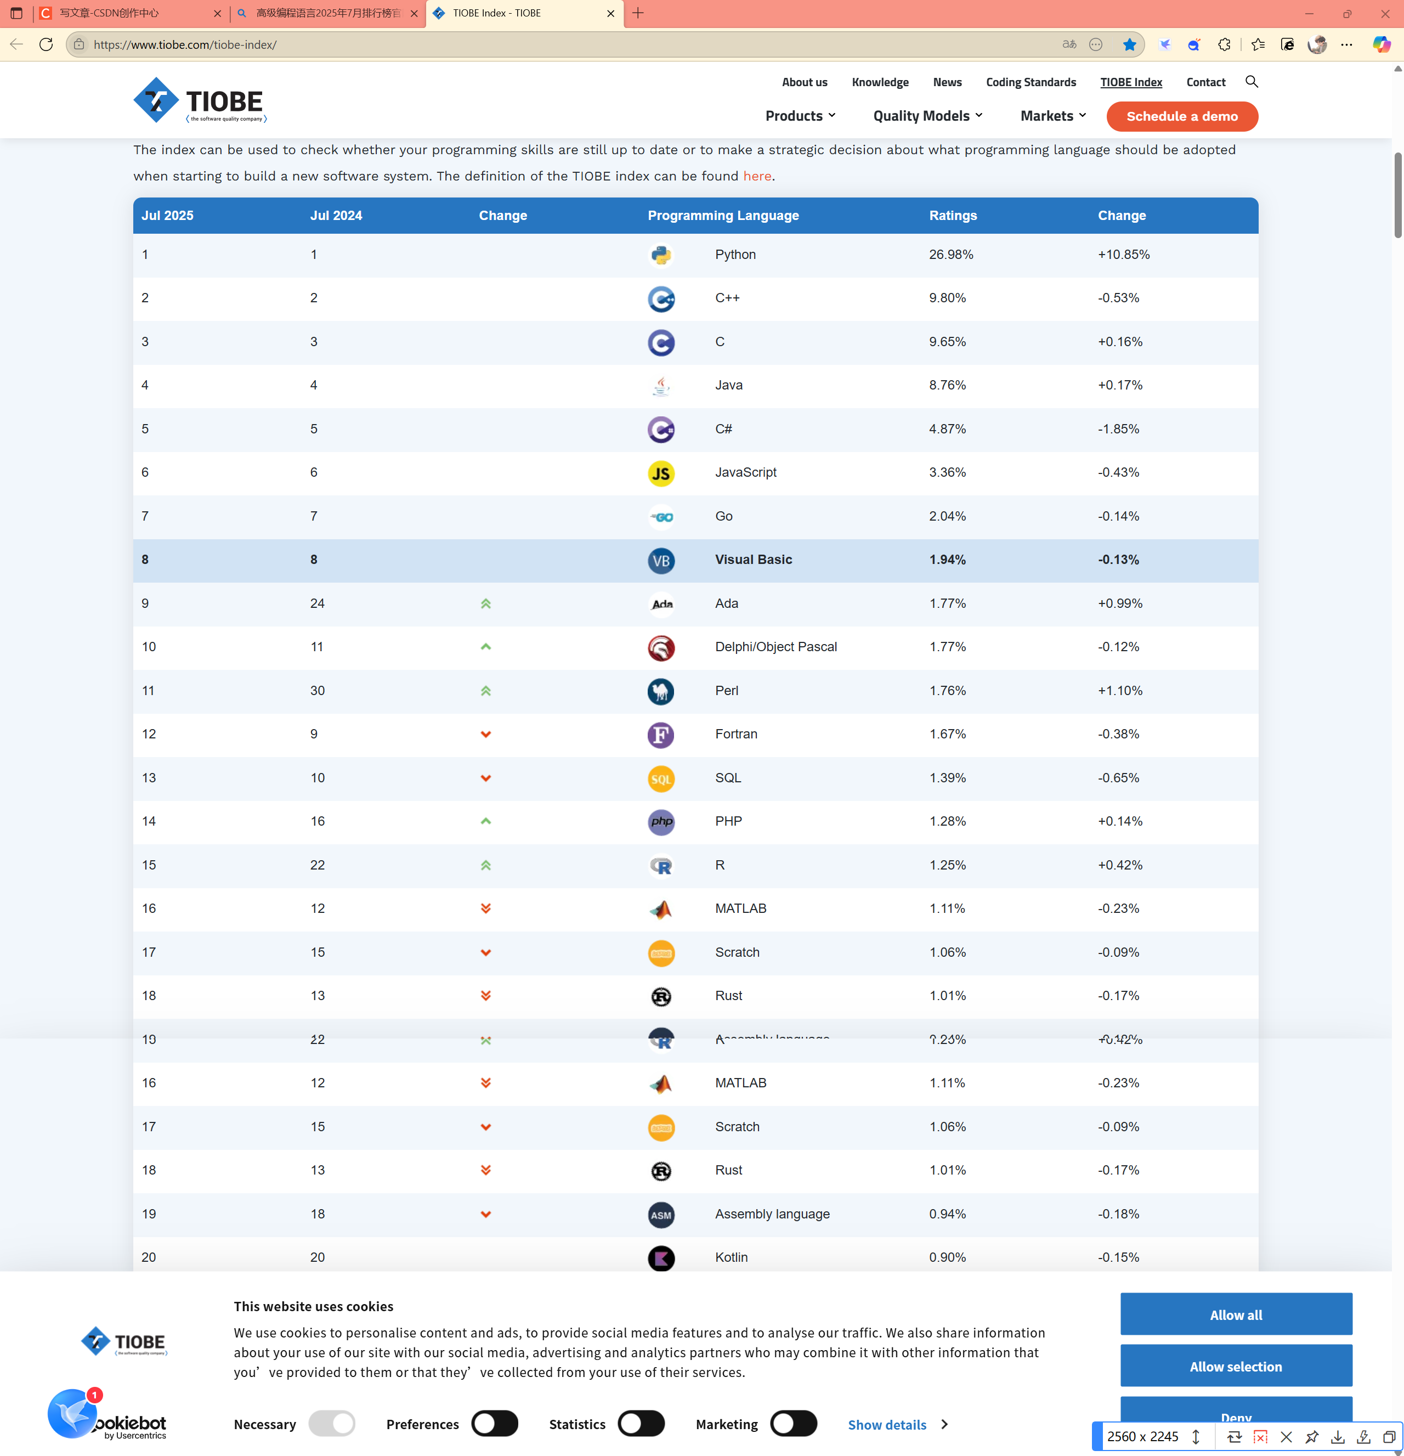Click the down arrow in Fortran row
This screenshot has width=1404, height=1456.
click(485, 735)
